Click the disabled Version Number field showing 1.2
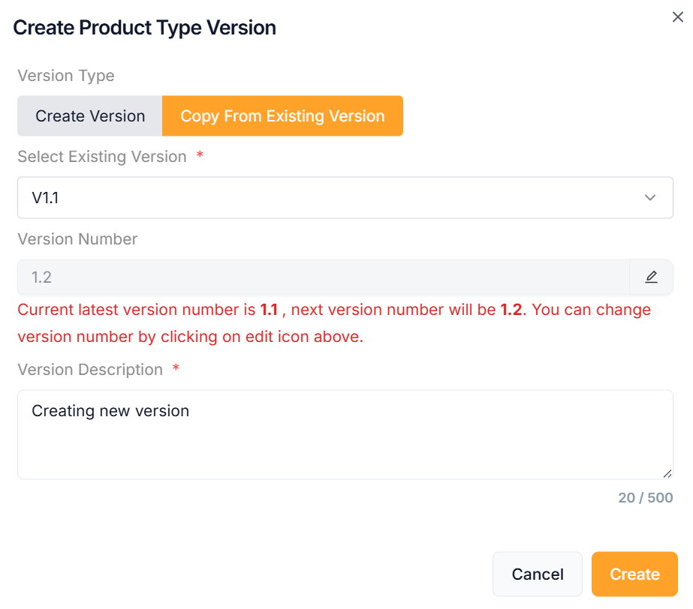 (323, 277)
